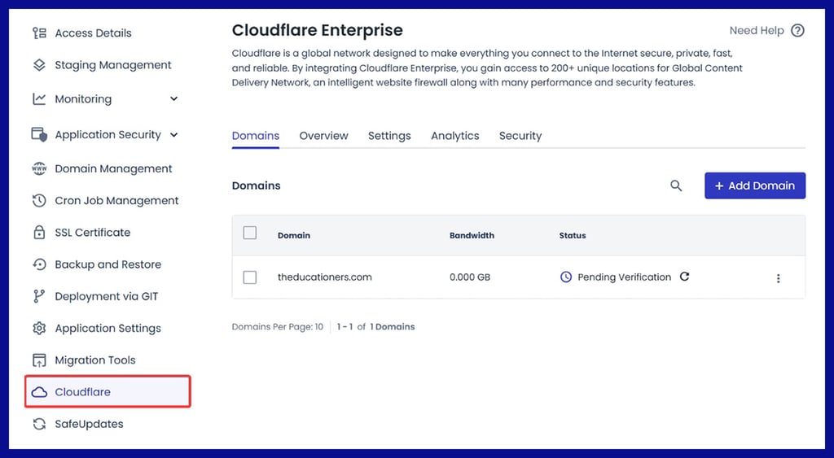
Task: Click the Status column header
Action: pyautogui.click(x=573, y=235)
